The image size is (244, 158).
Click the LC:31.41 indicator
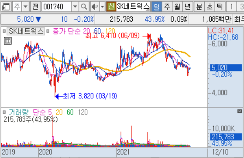click(x=221, y=30)
